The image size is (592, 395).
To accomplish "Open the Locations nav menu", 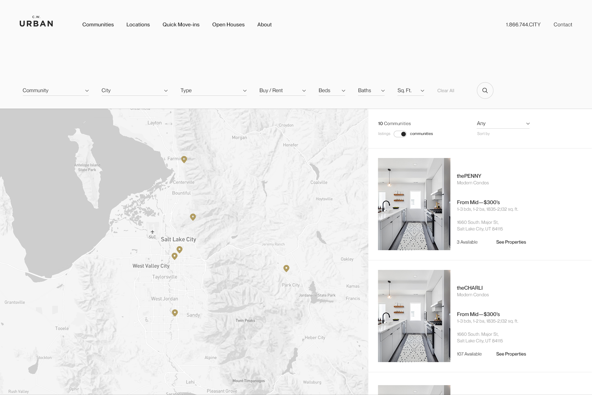I will [138, 25].
